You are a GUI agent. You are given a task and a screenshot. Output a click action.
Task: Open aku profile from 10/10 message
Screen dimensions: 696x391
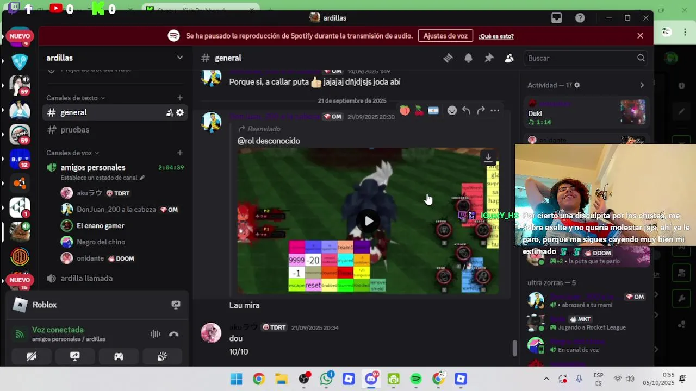click(211, 333)
